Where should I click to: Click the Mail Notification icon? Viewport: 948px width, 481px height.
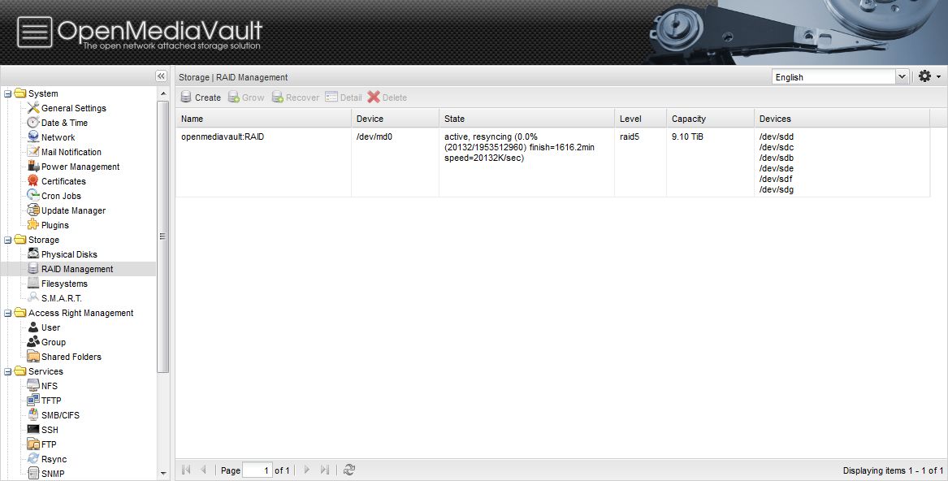(x=33, y=152)
